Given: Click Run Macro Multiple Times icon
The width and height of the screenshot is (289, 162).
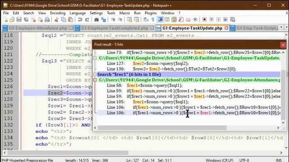Looking at the screenshot, I should (225, 20).
